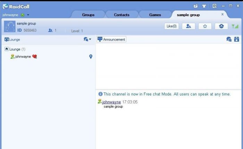Click the Announcement button

pyautogui.click(x=111, y=39)
